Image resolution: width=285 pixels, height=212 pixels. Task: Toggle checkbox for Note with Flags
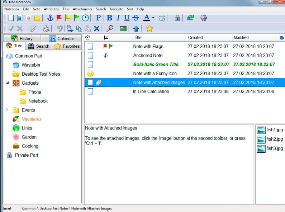pos(90,46)
